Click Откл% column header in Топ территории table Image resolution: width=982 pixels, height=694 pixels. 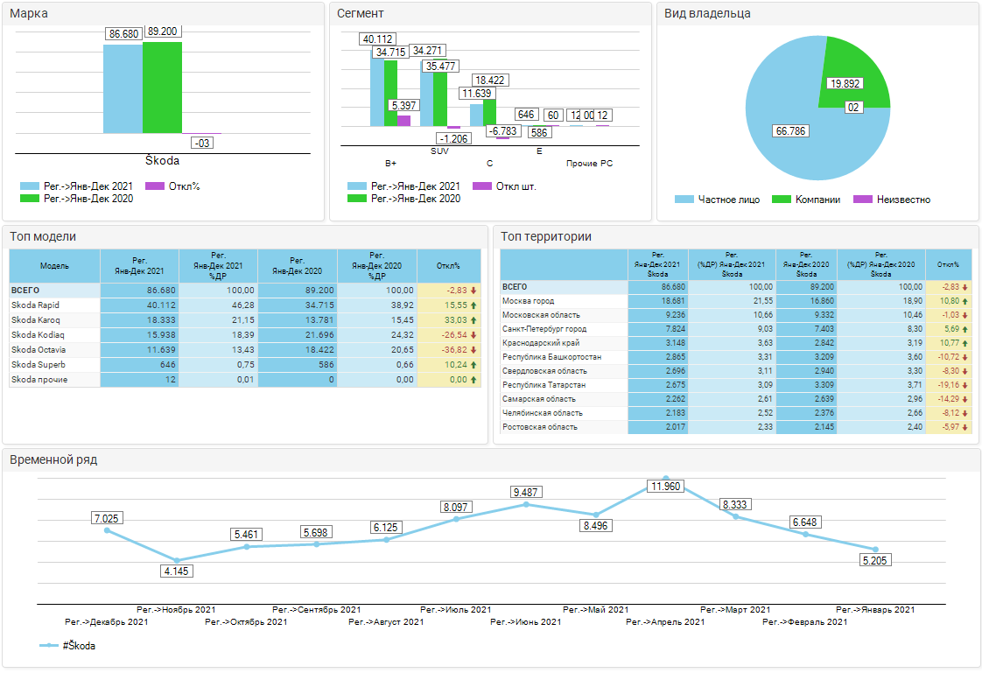point(948,264)
